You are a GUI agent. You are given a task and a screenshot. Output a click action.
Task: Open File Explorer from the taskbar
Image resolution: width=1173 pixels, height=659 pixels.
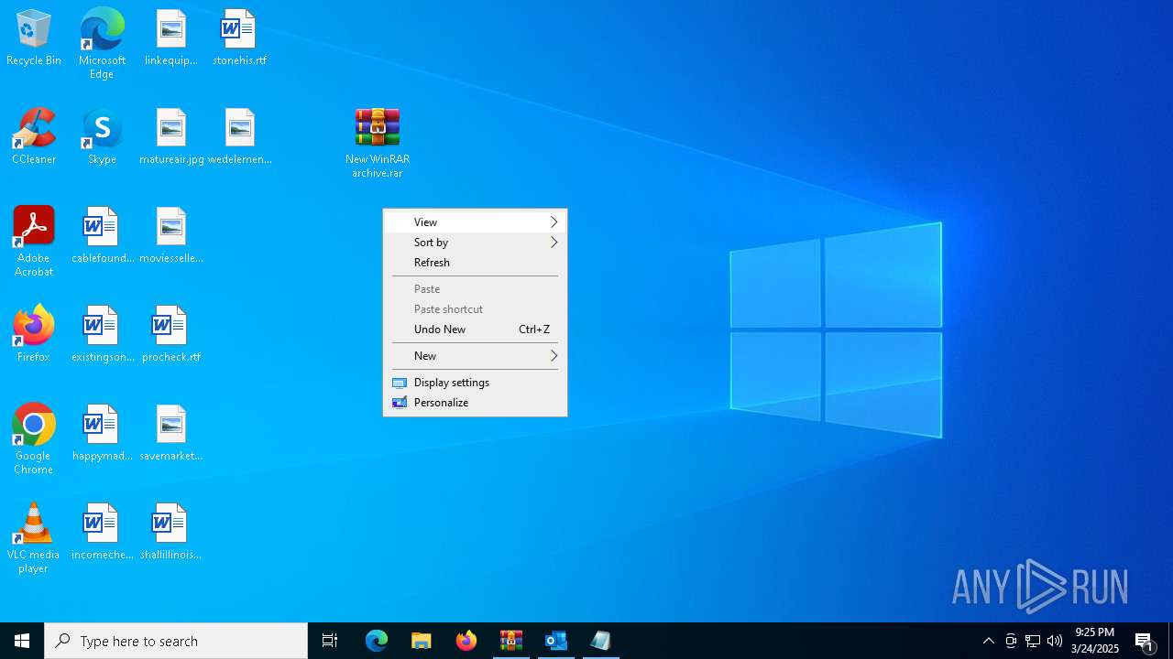click(422, 641)
